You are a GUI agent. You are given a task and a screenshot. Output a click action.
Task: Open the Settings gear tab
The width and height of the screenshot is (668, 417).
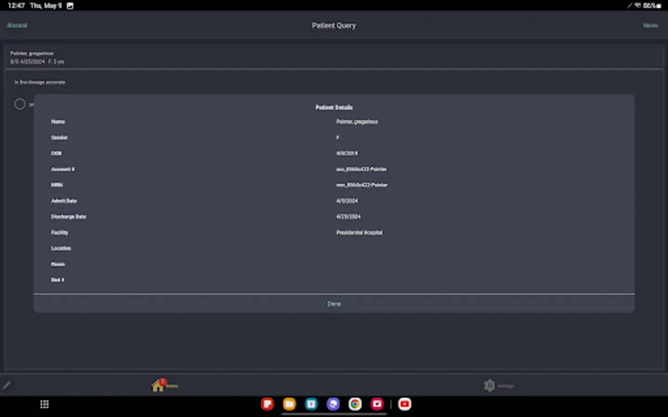(499, 385)
